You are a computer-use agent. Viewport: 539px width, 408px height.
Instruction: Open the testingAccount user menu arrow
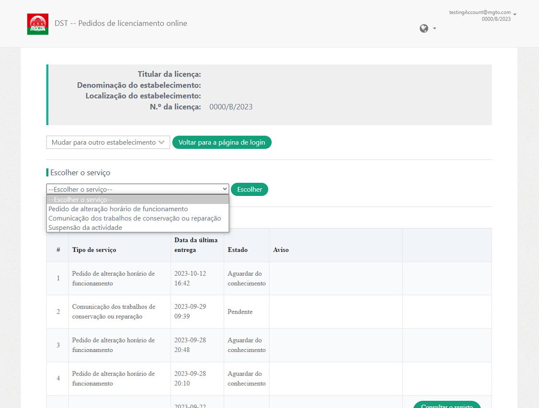click(x=515, y=14)
